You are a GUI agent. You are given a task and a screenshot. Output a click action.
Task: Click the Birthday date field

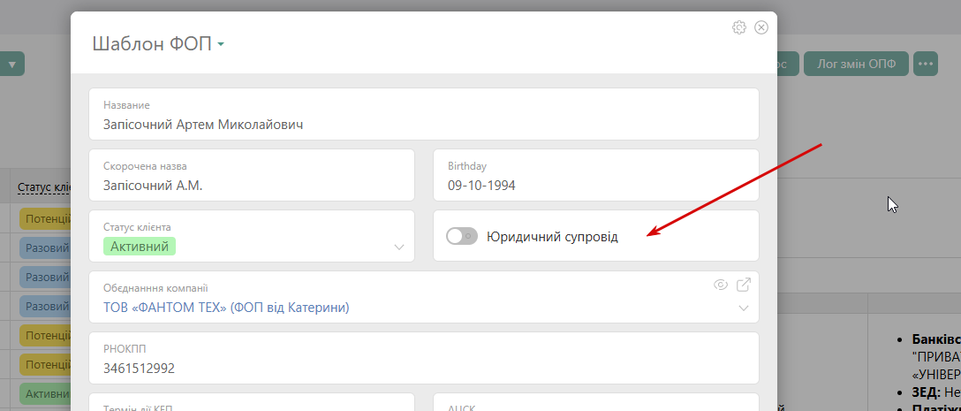point(595,186)
